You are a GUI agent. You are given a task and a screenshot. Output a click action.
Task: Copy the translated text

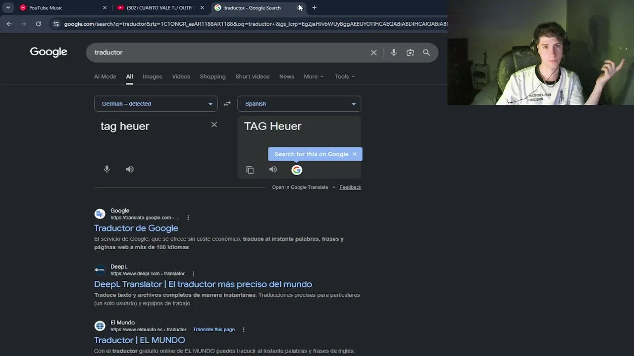click(250, 170)
